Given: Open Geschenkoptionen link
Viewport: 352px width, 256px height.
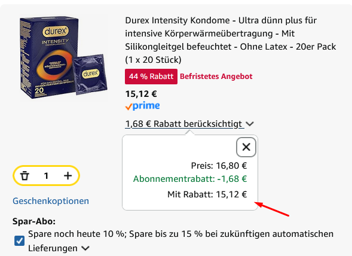Looking at the screenshot, I should coord(51,201).
